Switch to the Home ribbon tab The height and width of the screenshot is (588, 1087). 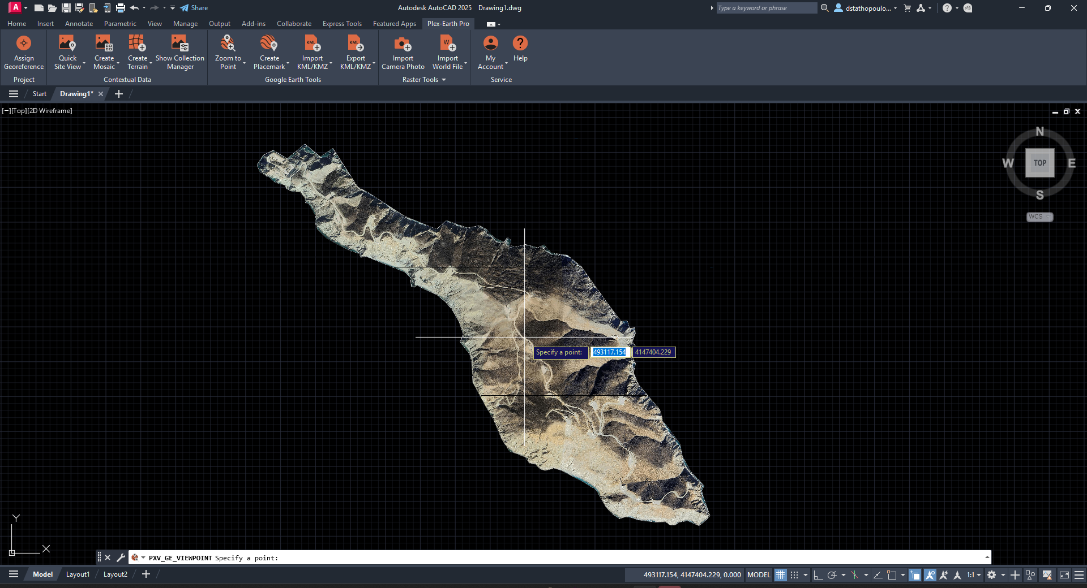(x=16, y=24)
